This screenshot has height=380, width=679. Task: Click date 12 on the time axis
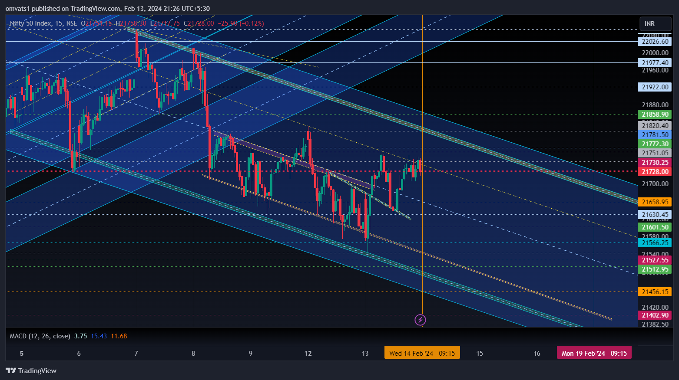click(308, 353)
